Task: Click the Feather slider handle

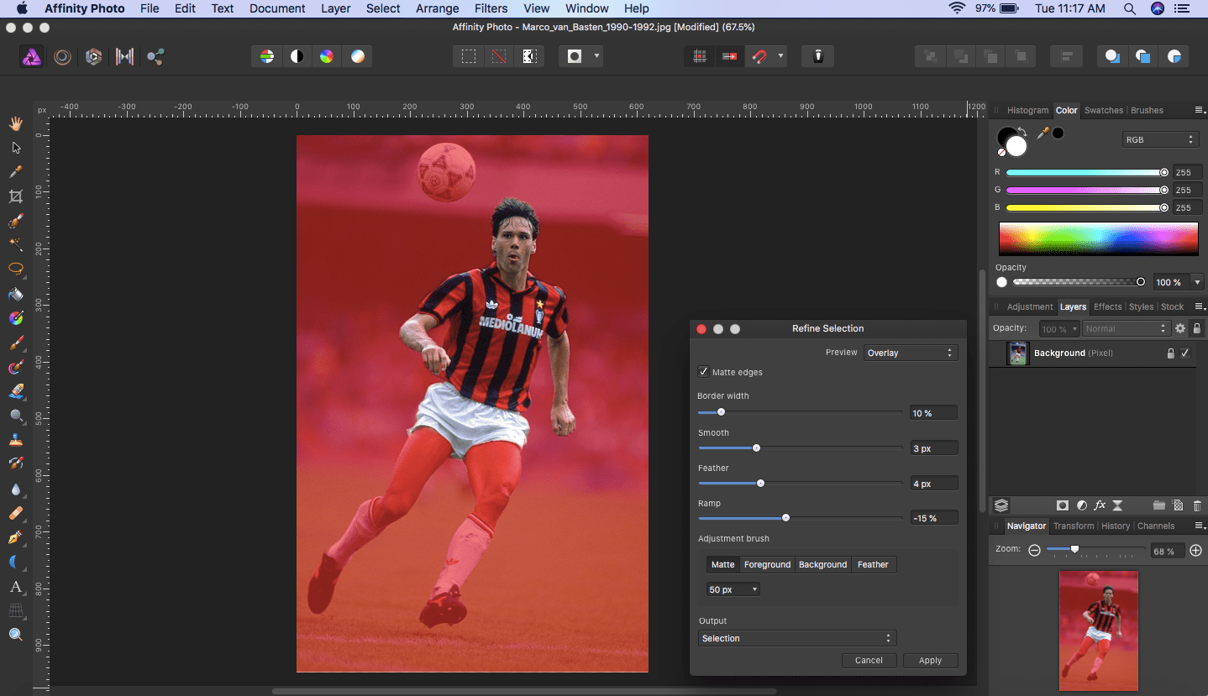Action: tap(760, 483)
